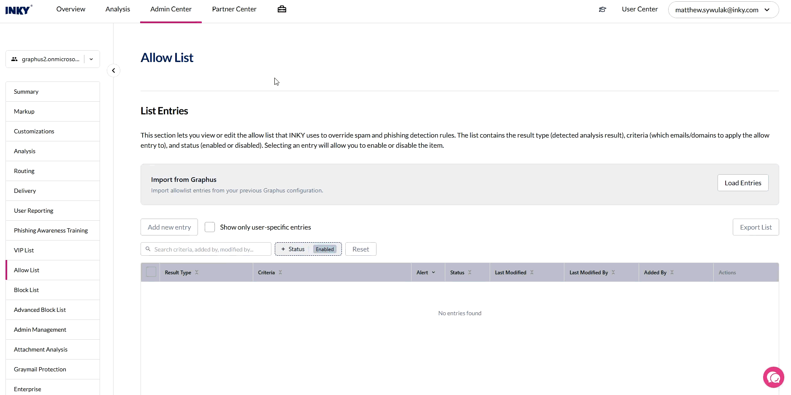The height and width of the screenshot is (395, 791).
Task: Enable Show only user-specific entries checkbox
Action: 210,227
